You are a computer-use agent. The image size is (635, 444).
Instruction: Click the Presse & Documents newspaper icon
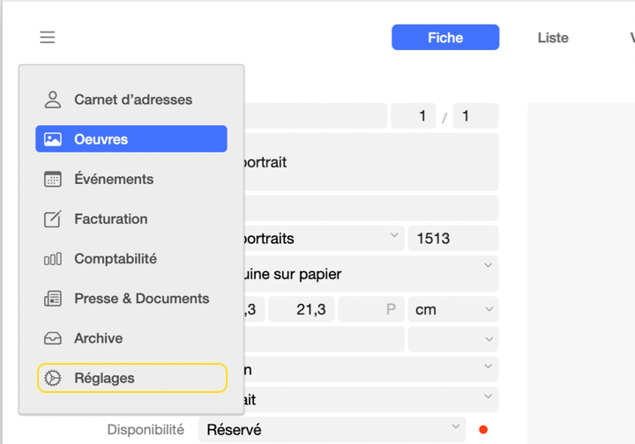pyautogui.click(x=53, y=299)
